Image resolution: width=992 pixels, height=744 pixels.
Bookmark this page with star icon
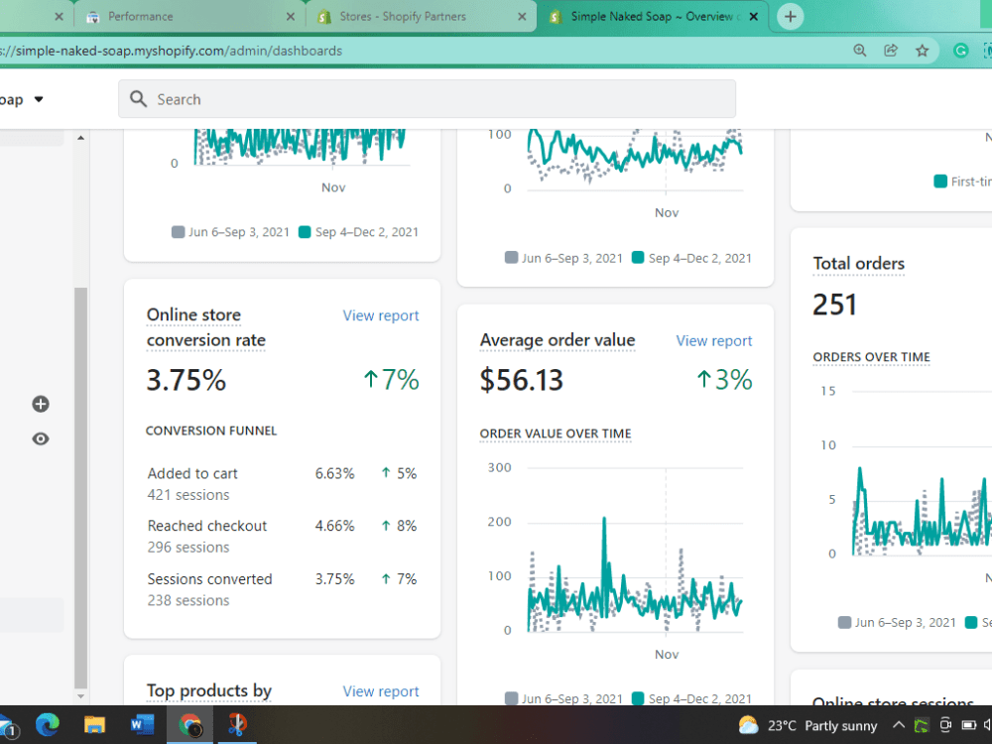(x=923, y=51)
